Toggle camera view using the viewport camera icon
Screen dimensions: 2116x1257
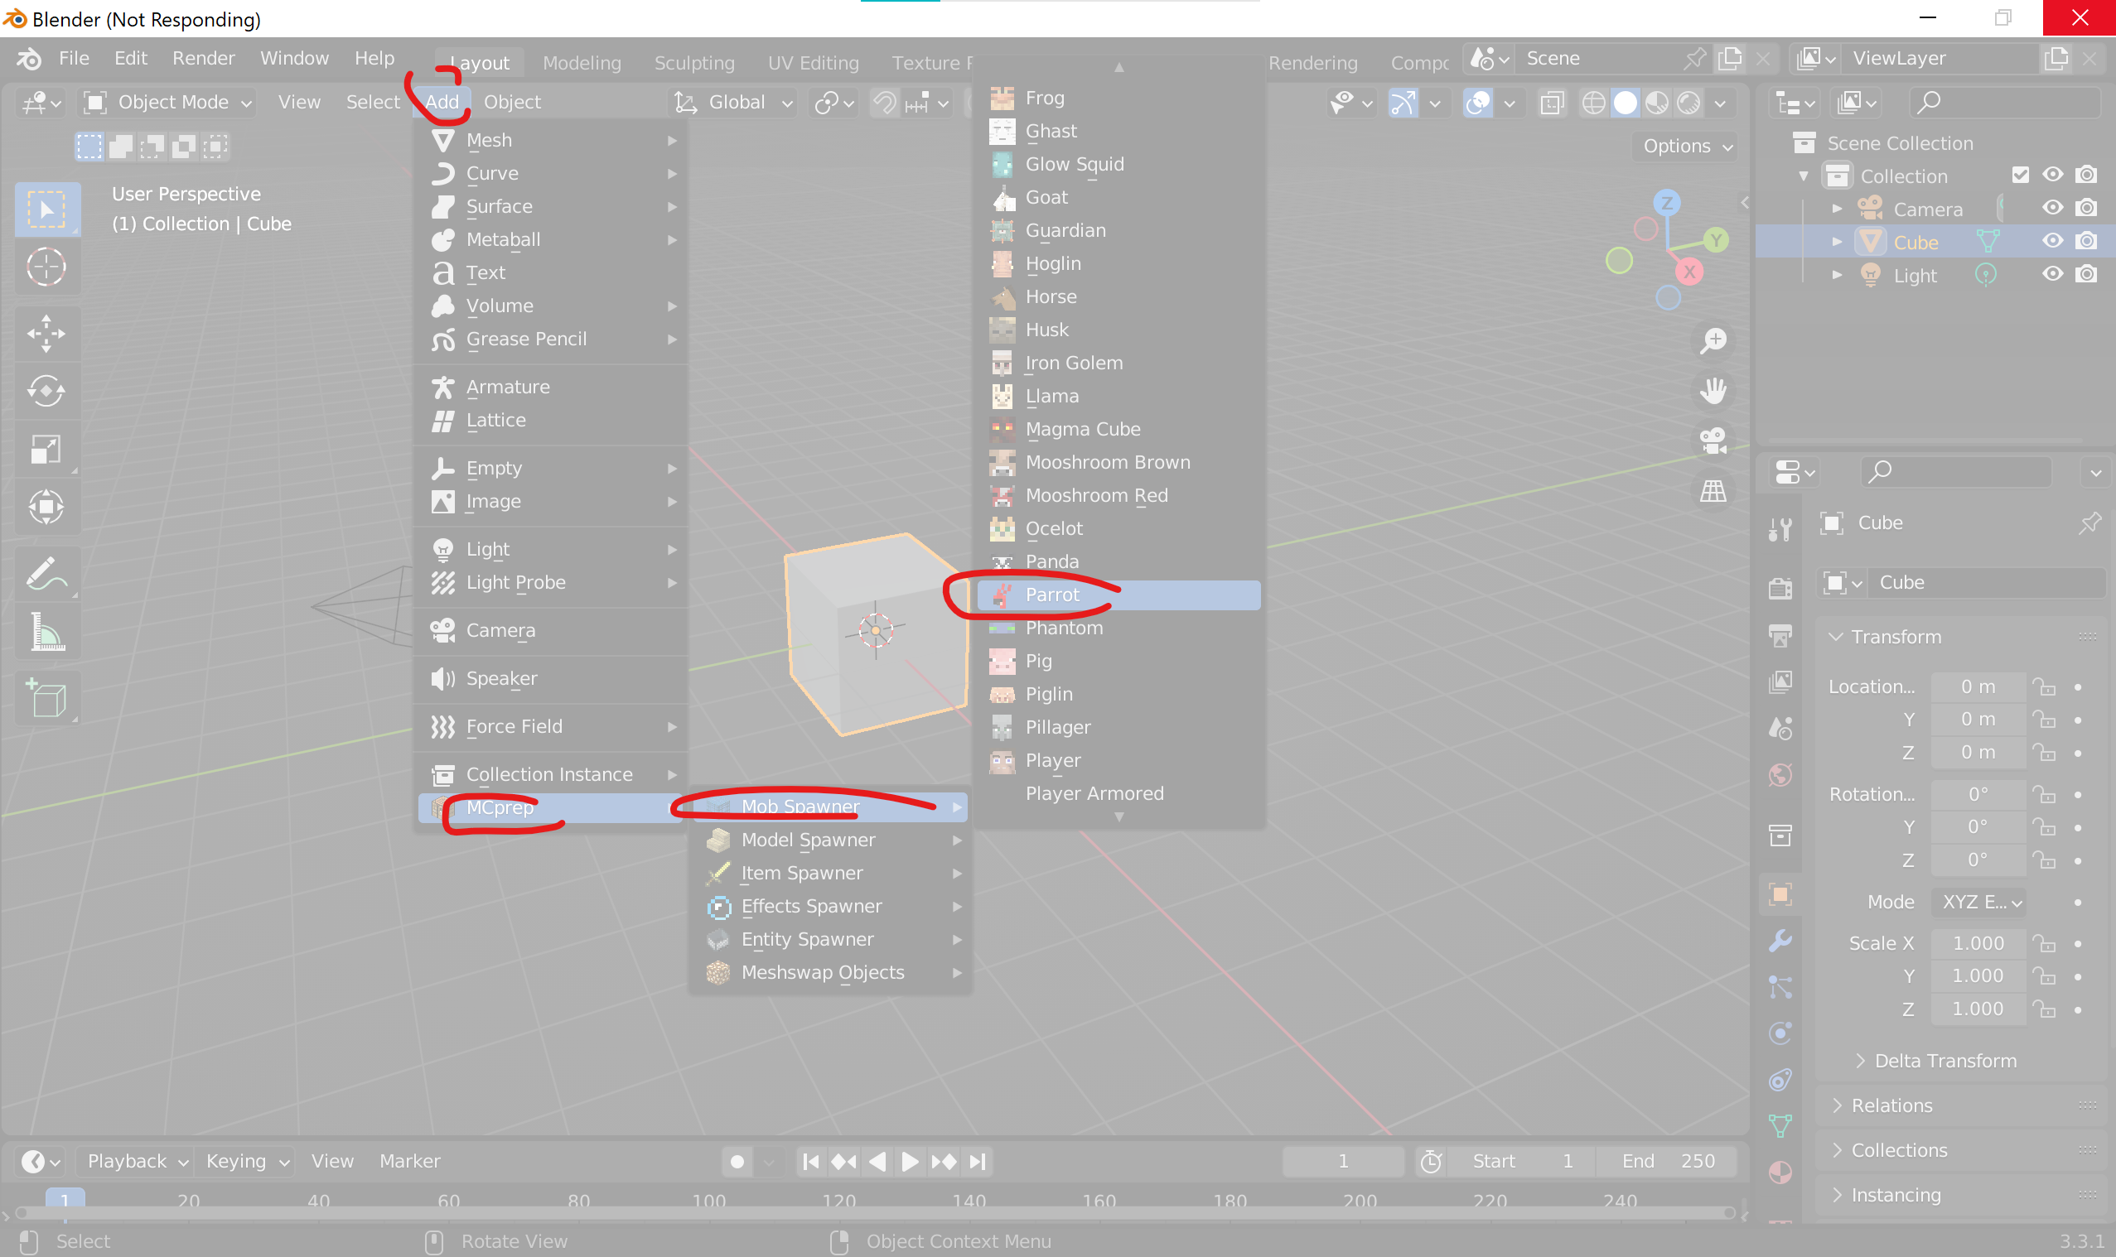1713,440
